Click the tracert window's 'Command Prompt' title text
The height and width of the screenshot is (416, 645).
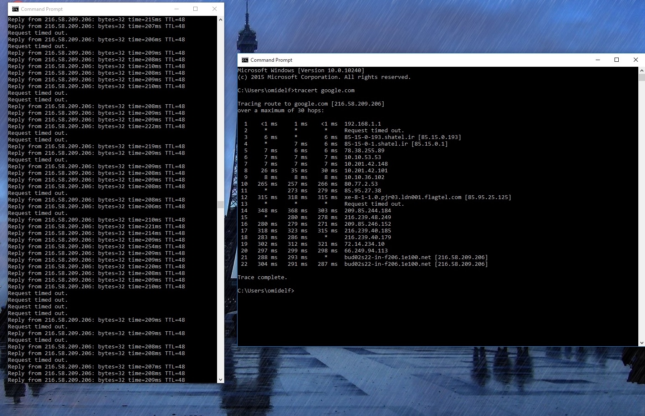point(271,60)
